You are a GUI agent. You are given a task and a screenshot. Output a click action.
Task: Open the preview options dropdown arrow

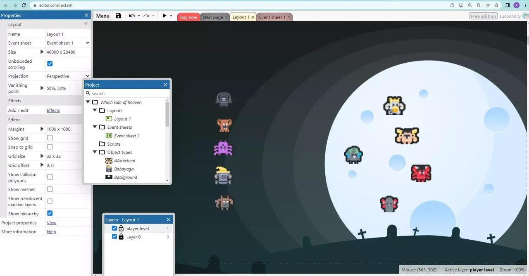[x=171, y=16]
